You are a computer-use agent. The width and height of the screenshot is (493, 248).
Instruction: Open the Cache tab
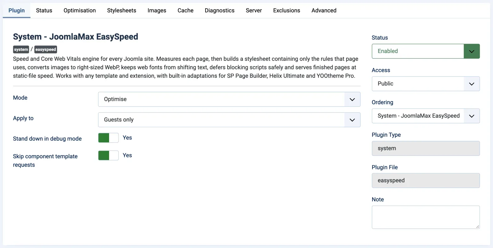pyautogui.click(x=185, y=10)
